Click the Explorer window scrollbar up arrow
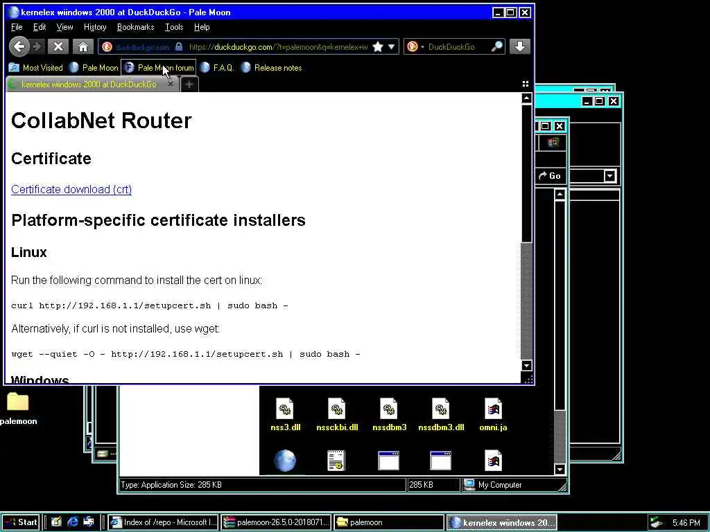 (560, 195)
